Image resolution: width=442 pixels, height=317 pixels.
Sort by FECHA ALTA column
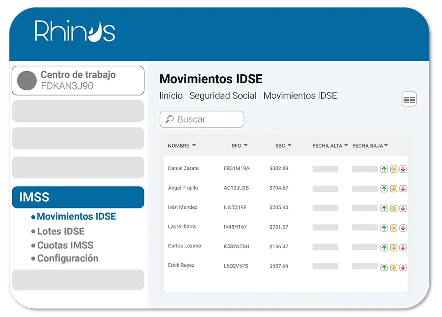[x=346, y=146]
